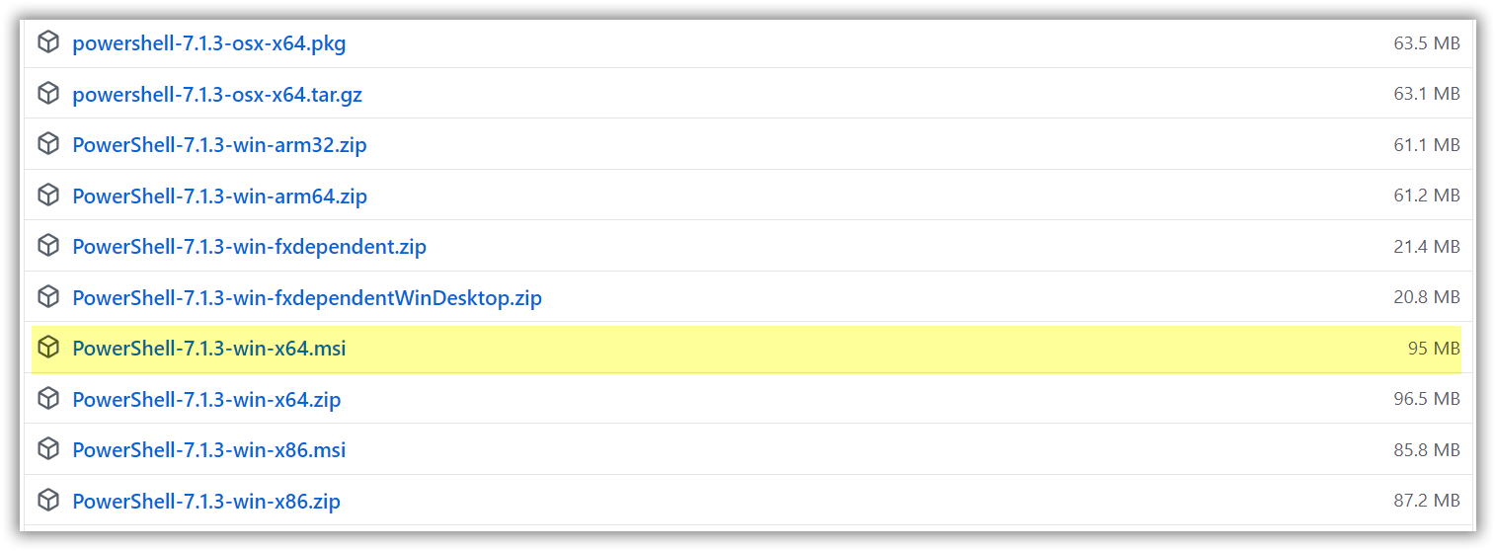Download powershell-7.1.3-osx-x64.pkg
Image resolution: width=1496 pixels, height=551 pixels.
[208, 43]
